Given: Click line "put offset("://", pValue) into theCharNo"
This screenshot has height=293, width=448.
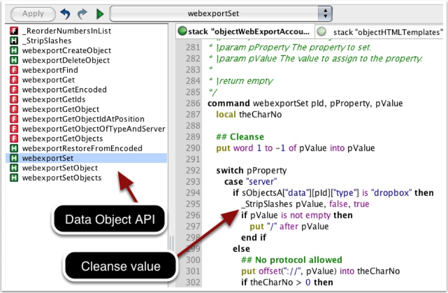Looking at the screenshot, I should (x=320, y=271).
